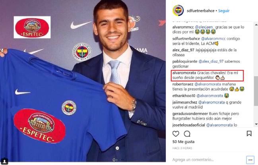Click Seguir to follow the account
The image size is (258, 165).
click(x=224, y=11)
